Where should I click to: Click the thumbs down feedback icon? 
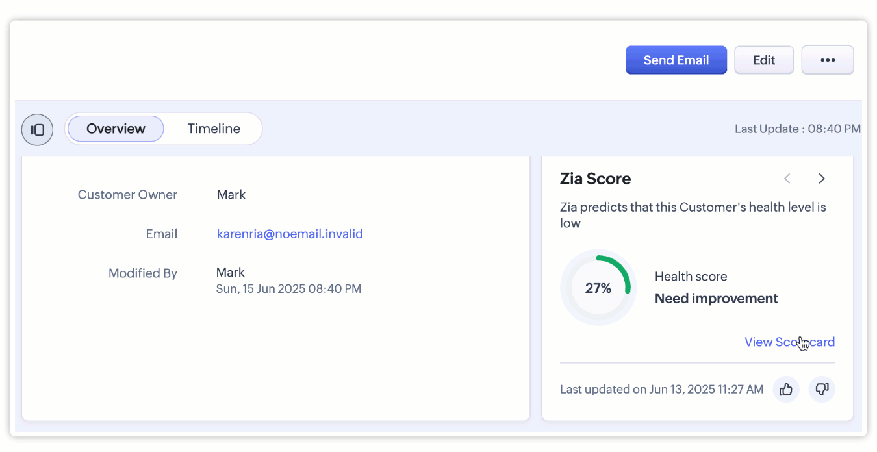[822, 390]
